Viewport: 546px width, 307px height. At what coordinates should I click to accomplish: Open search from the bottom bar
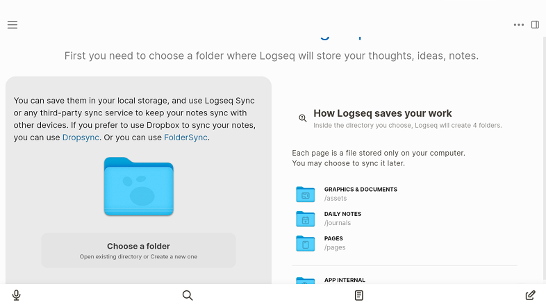click(188, 295)
